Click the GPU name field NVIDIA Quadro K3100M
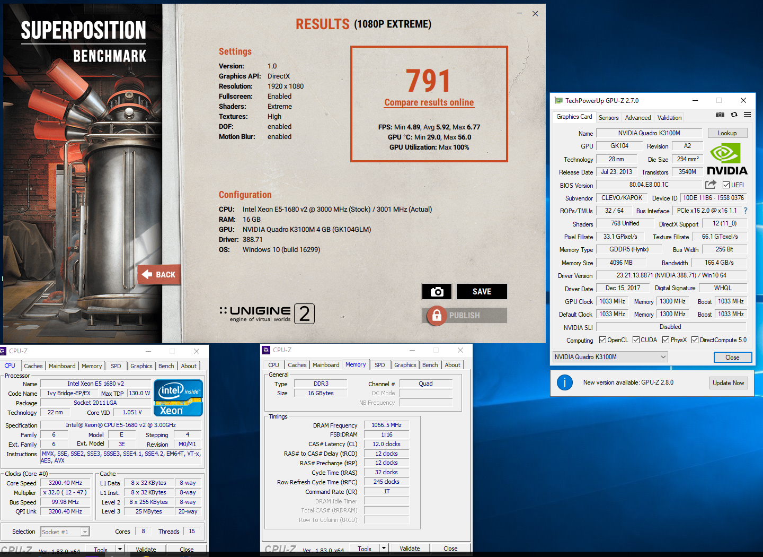This screenshot has height=557, width=763. tap(649, 133)
